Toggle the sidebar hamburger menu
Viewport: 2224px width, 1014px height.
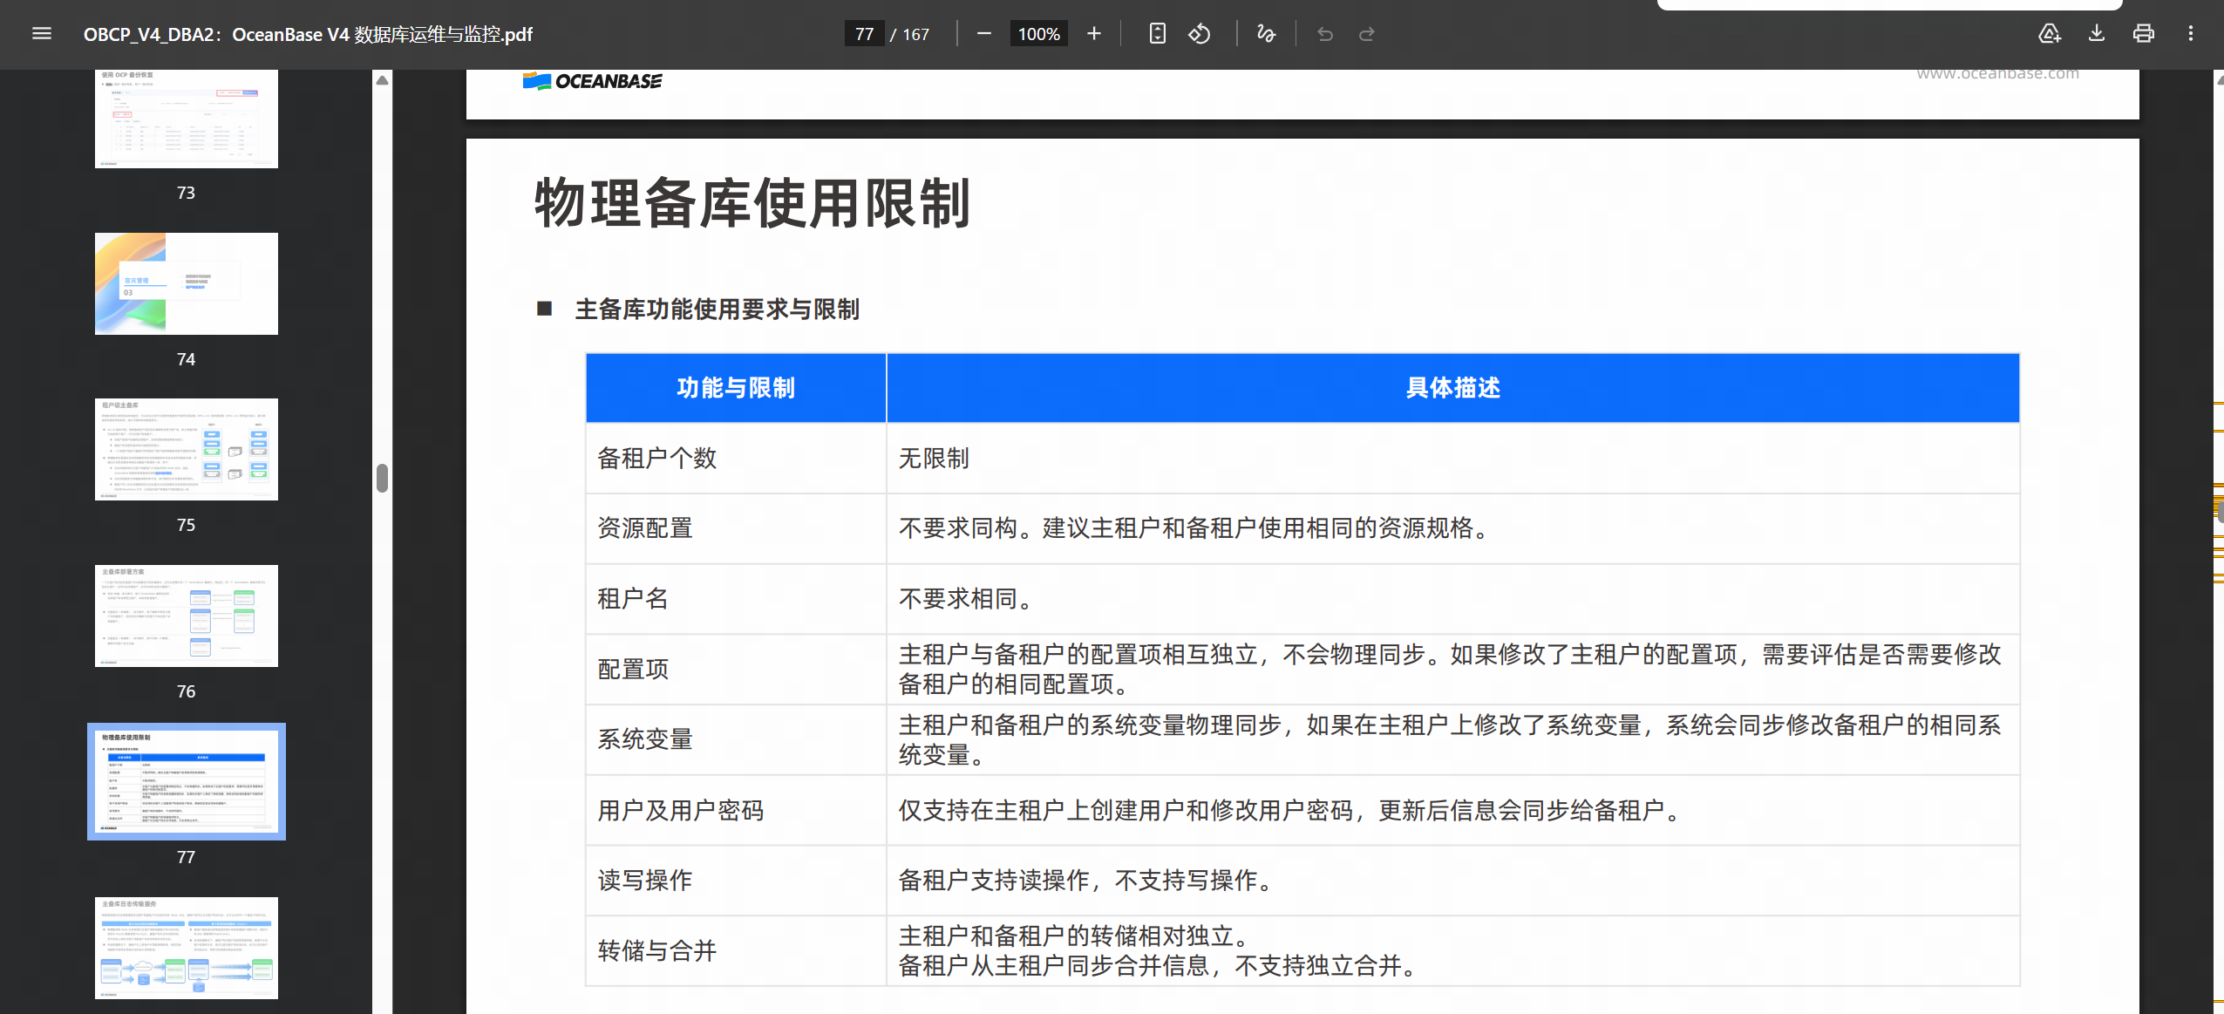41,34
